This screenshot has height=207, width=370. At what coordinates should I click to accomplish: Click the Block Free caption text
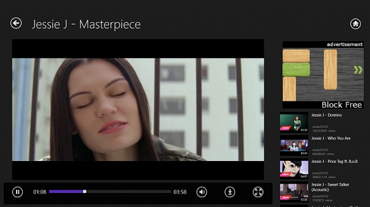(x=342, y=105)
